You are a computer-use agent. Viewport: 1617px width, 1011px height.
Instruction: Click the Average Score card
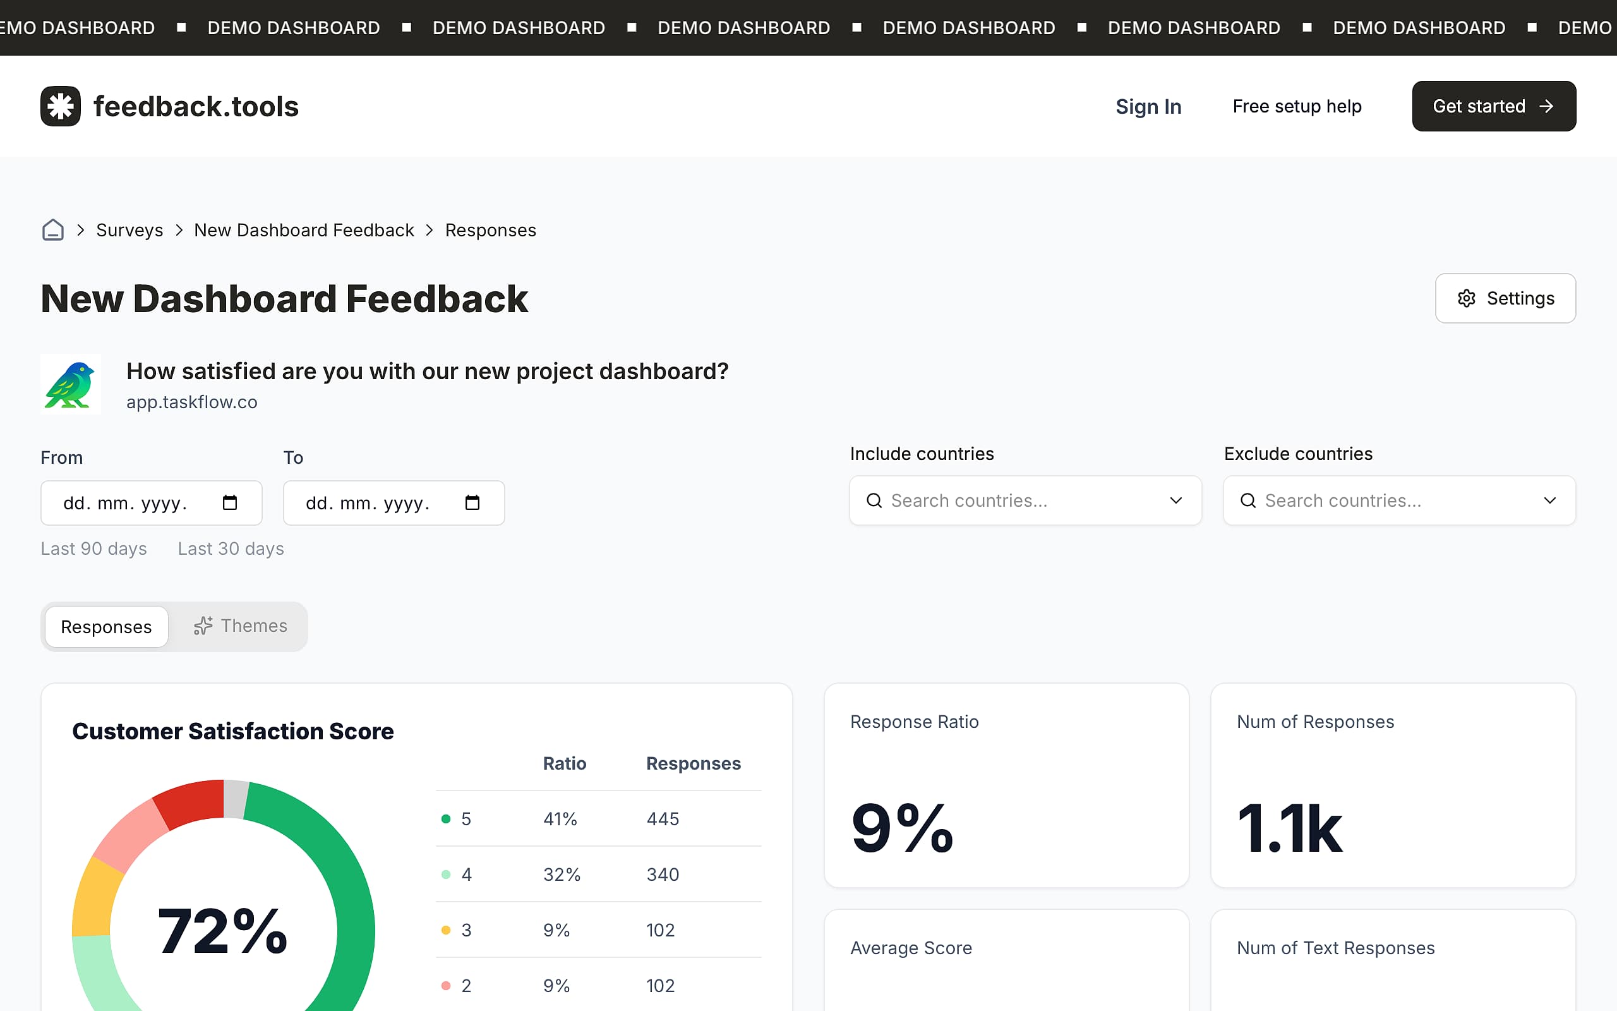tap(1006, 960)
